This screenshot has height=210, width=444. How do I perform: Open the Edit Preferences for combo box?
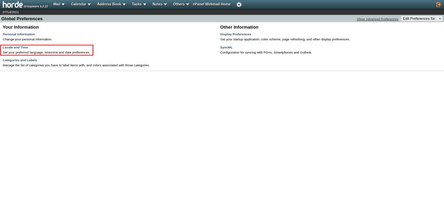(422, 19)
